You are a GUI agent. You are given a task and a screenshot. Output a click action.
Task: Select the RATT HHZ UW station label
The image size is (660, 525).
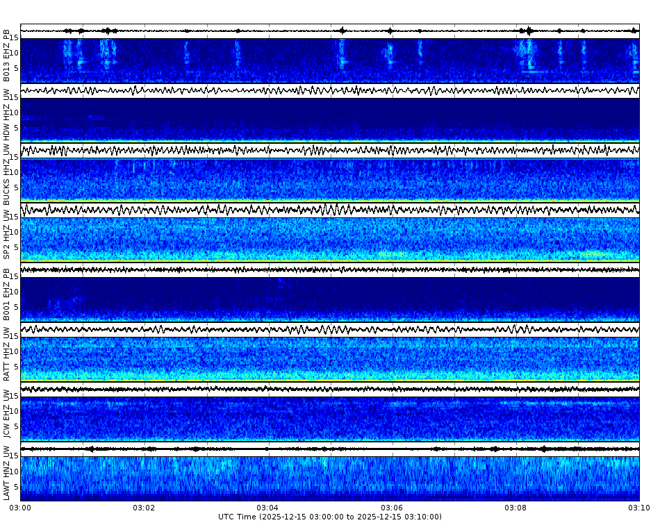[x=6, y=354]
